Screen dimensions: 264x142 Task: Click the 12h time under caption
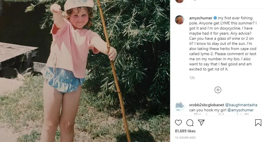coord(192,78)
